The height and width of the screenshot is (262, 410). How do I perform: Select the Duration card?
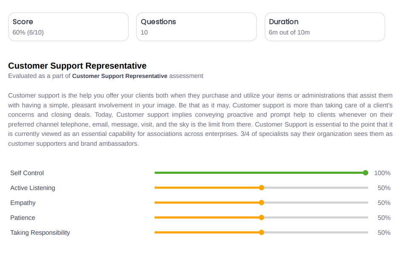(325, 27)
